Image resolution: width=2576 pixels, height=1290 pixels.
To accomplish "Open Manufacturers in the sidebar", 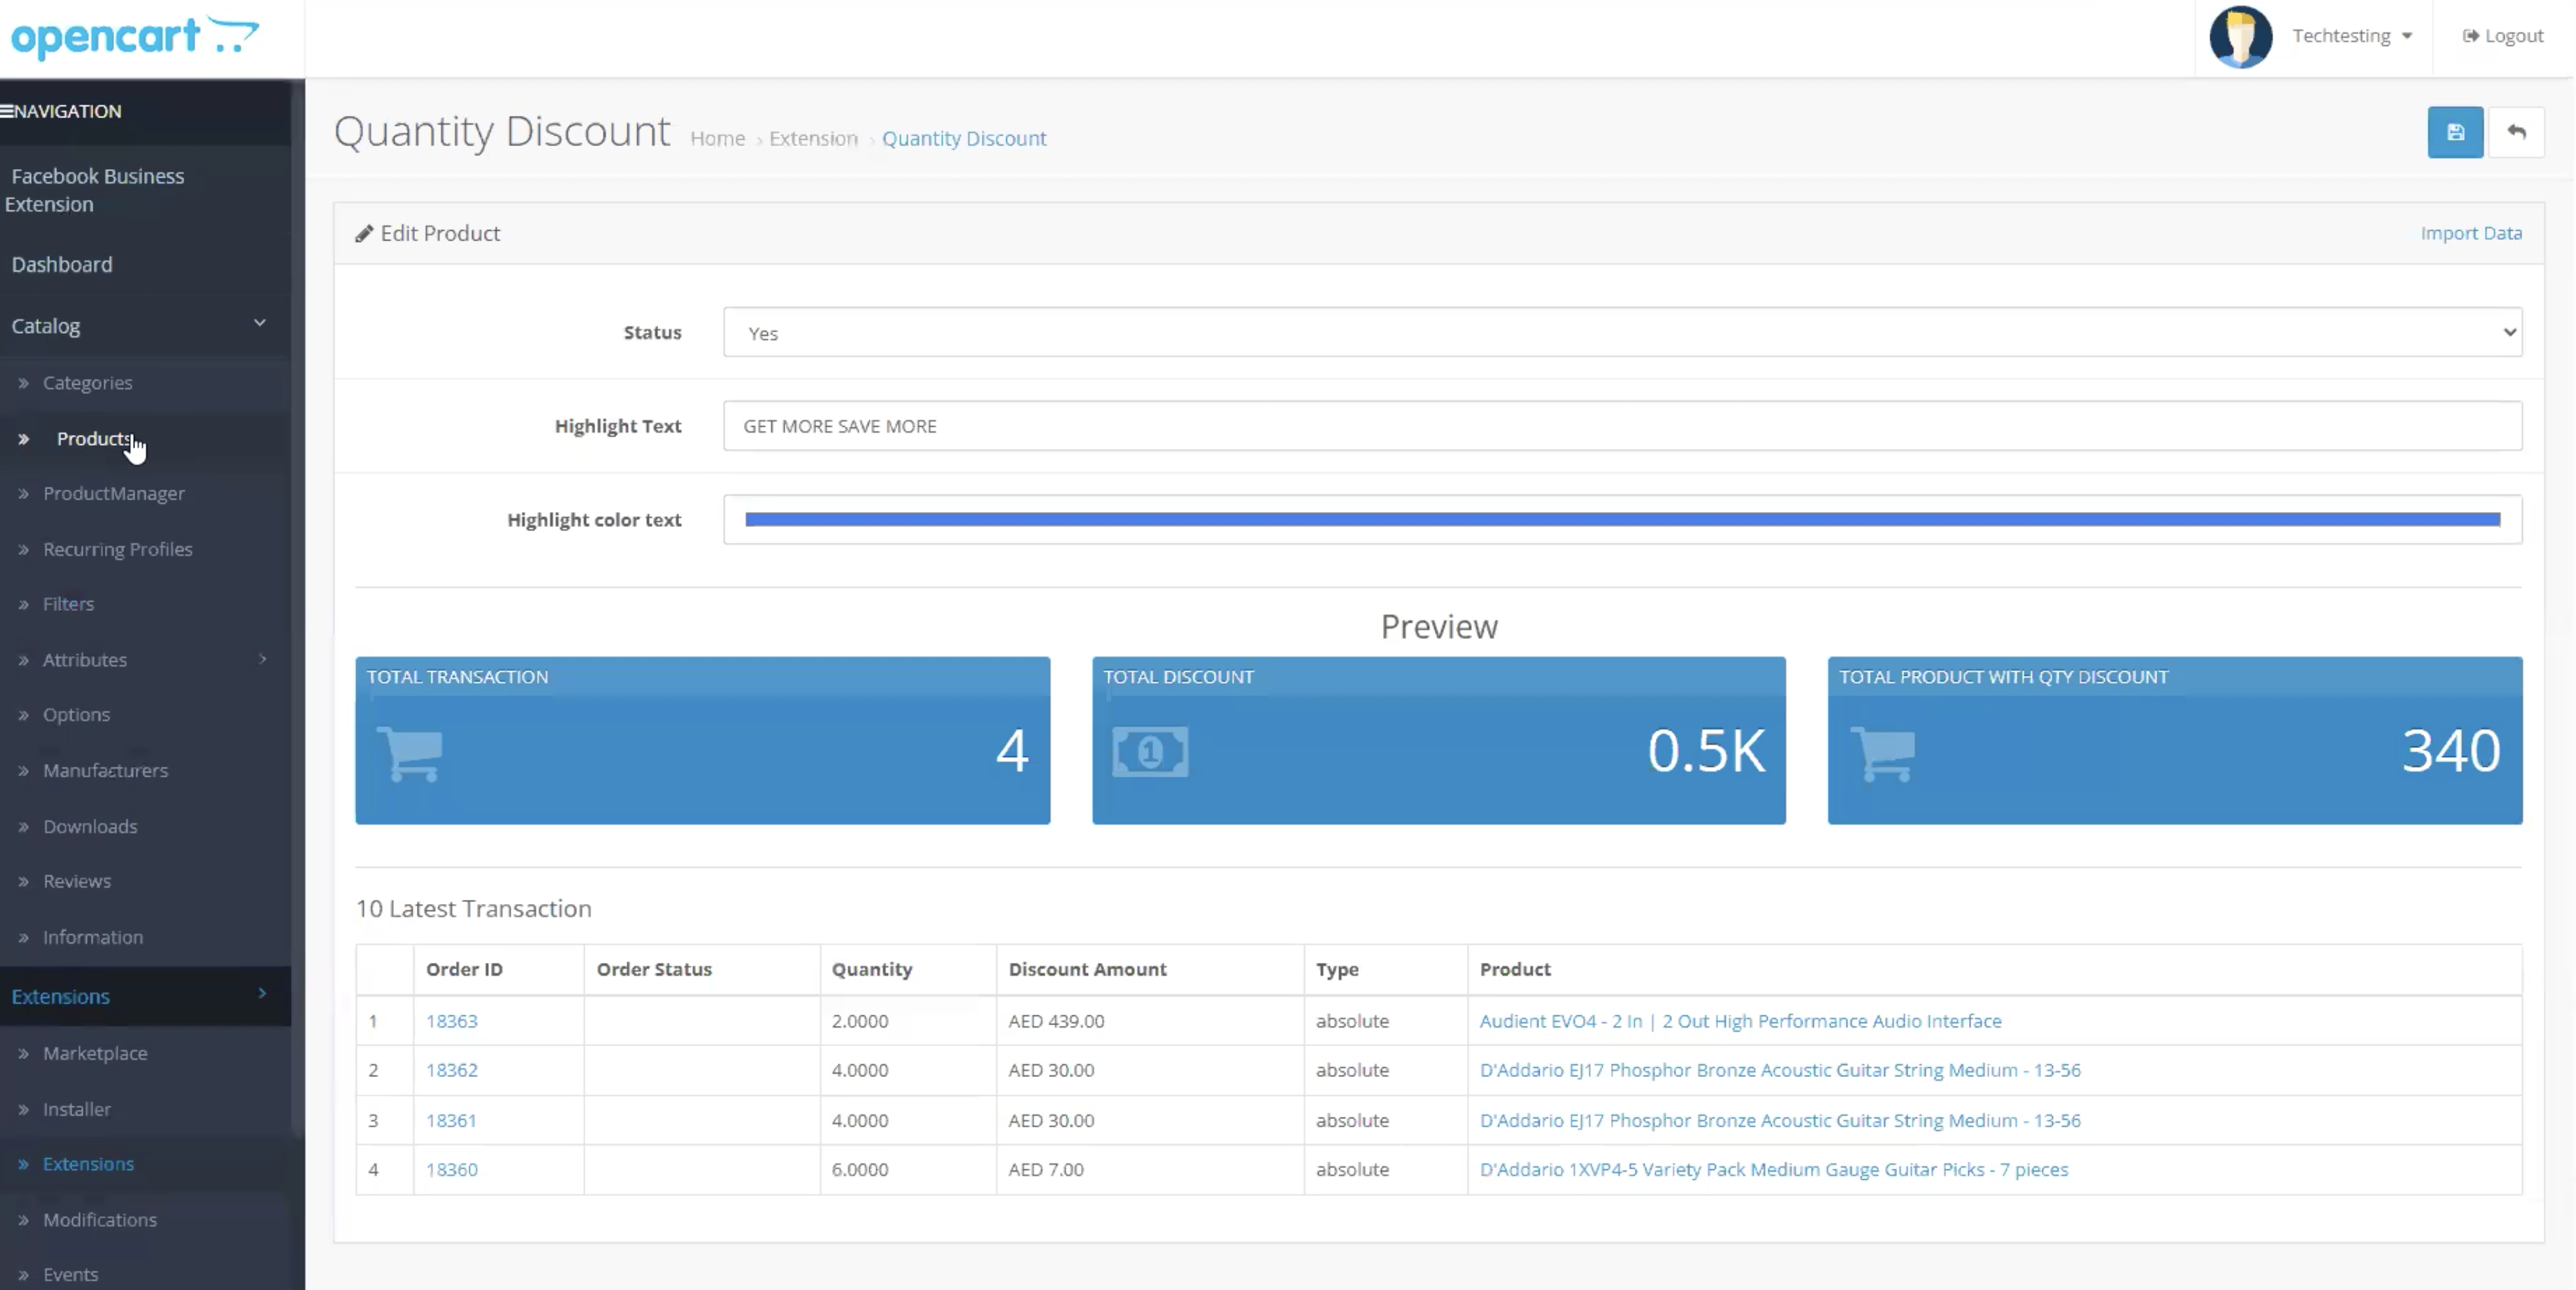I will point(105,771).
